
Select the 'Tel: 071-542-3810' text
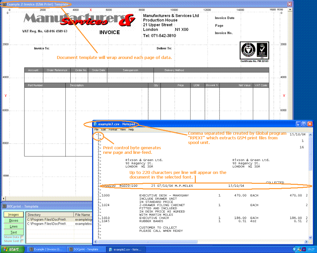coord(159,36)
